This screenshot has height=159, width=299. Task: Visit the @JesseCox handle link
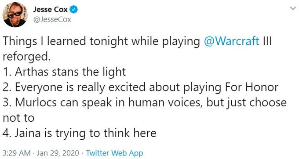52,19
